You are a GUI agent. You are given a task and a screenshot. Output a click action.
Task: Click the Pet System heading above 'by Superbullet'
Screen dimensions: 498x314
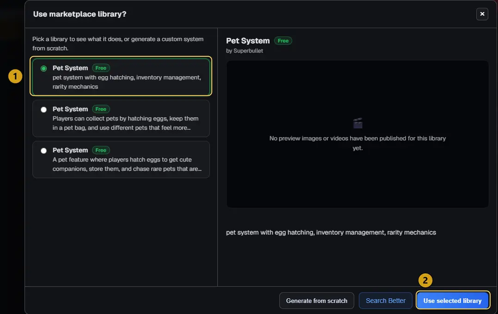(x=248, y=41)
